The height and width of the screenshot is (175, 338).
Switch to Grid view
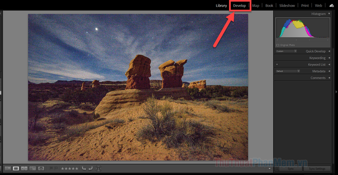[8, 168]
